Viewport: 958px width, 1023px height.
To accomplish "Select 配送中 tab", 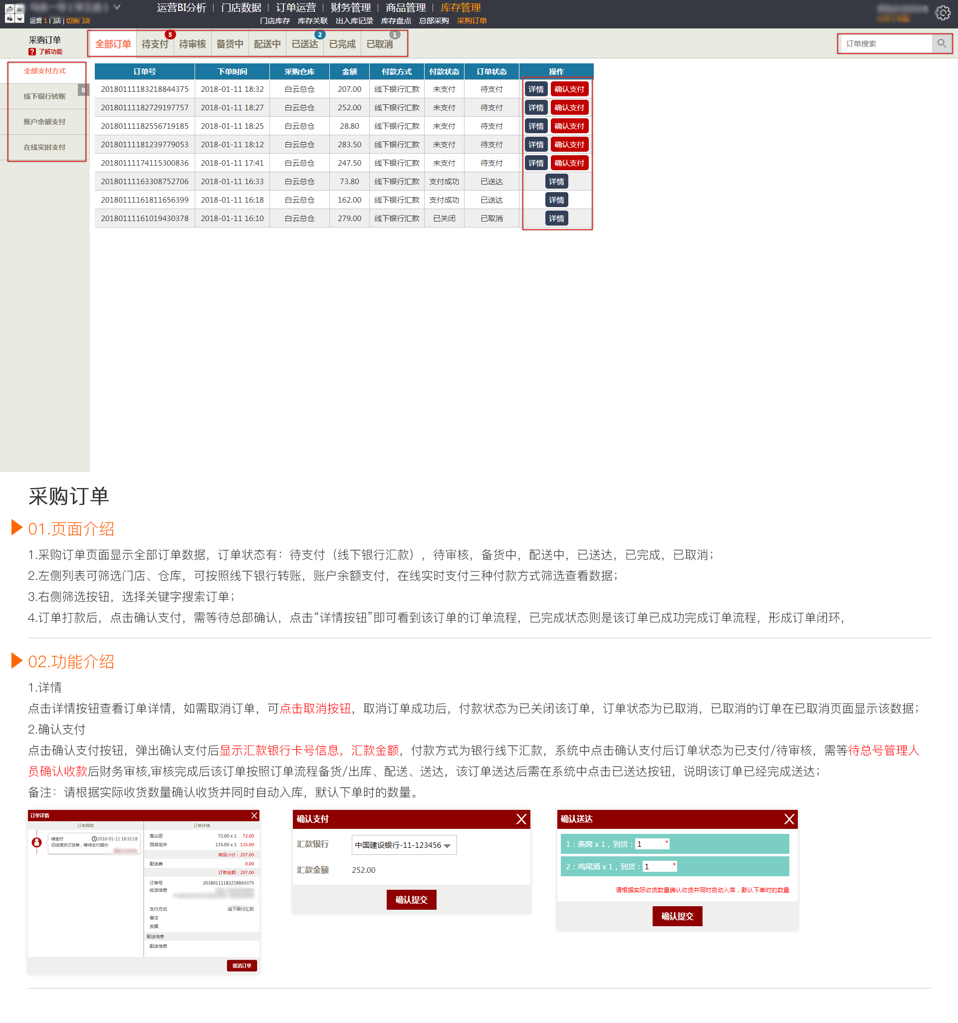I will pyautogui.click(x=267, y=44).
